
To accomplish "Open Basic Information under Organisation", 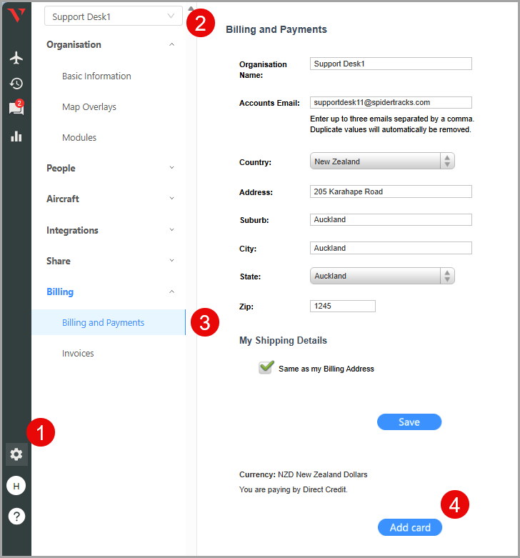I will pos(96,76).
